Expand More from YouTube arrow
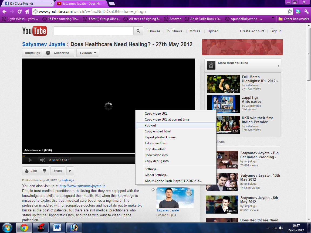 pyautogui.click(x=279, y=66)
